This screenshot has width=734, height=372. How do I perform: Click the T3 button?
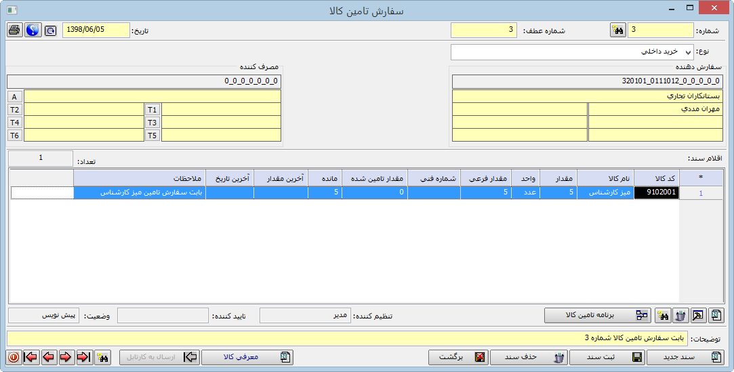[x=152, y=123]
